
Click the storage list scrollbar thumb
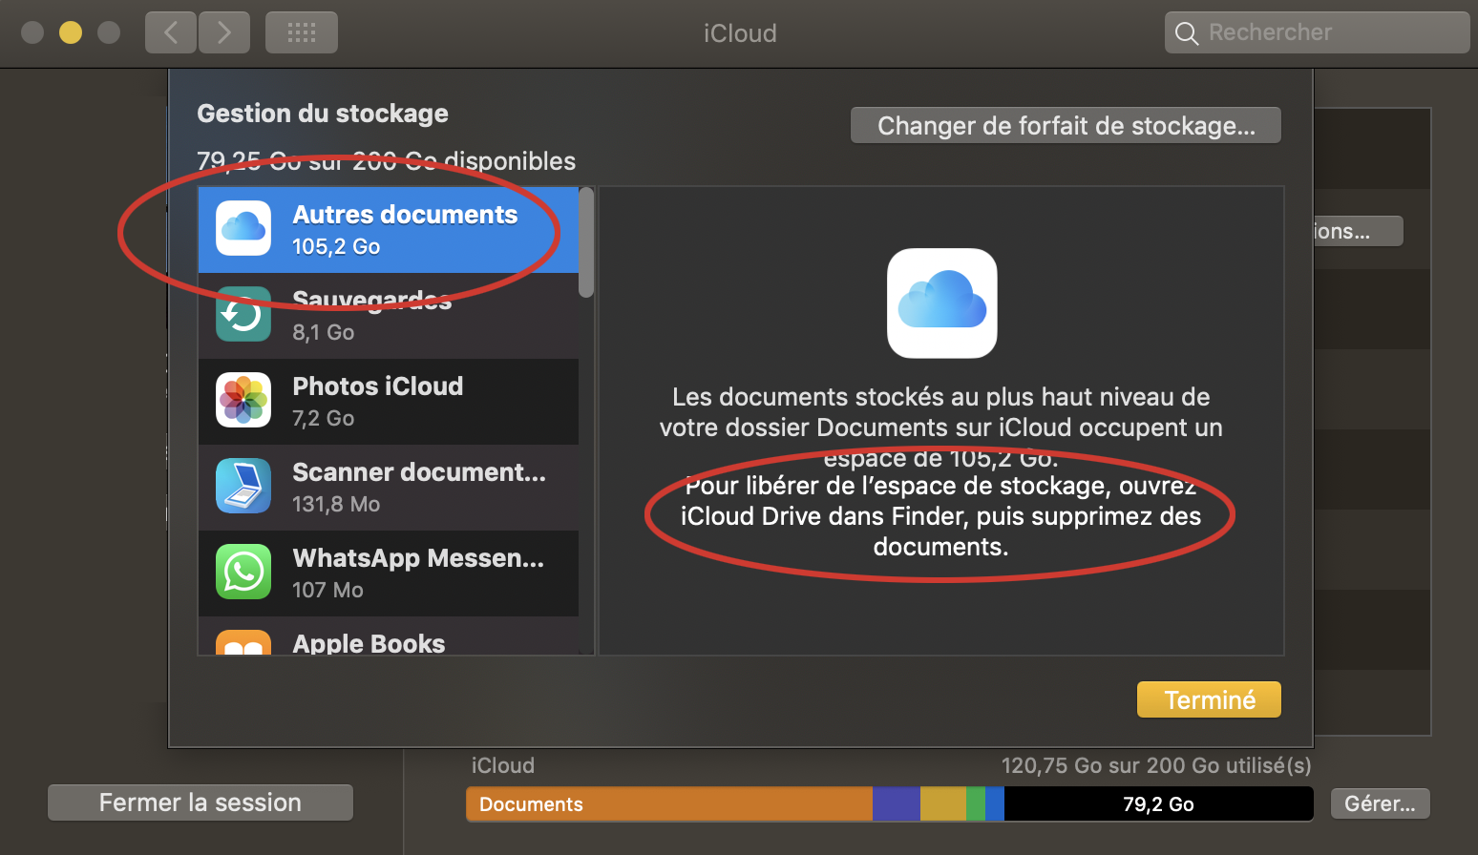(586, 243)
